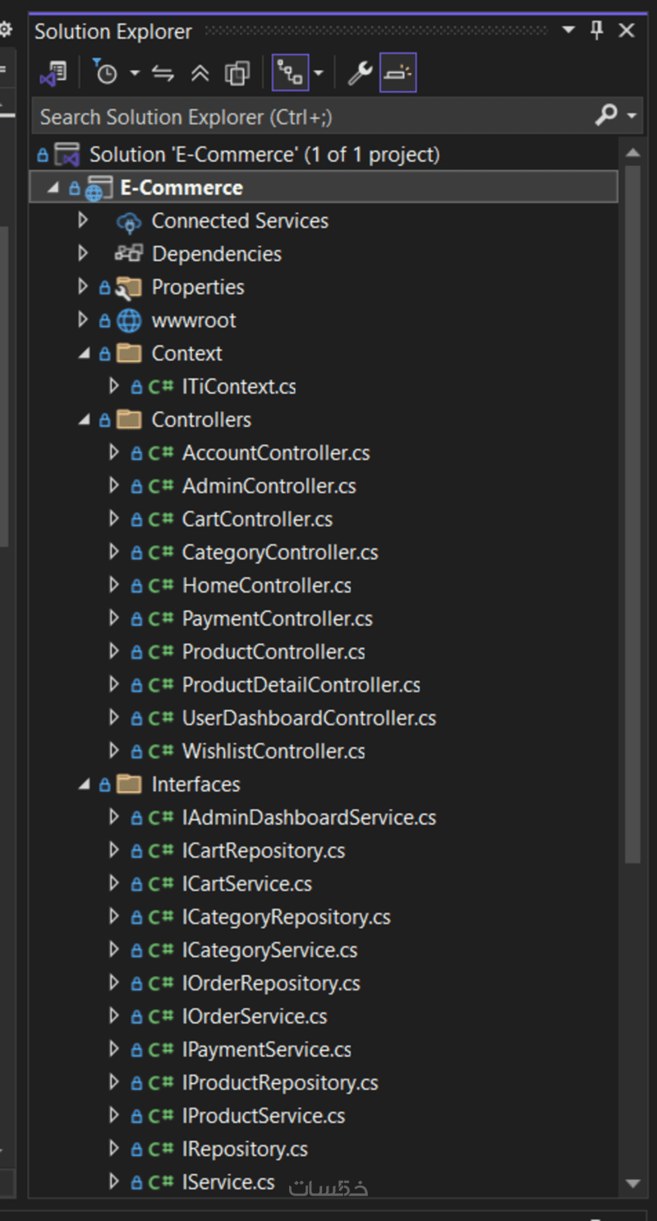Click the magnifier search icon
The width and height of the screenshot is (657, 1221).
(x=606, y=116)
